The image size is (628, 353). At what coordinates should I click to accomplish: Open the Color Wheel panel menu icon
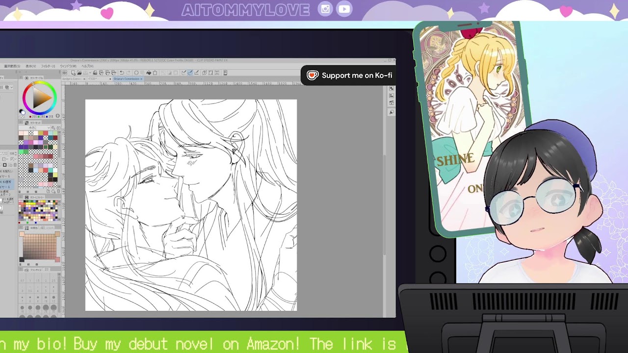(x=21, y=78)
